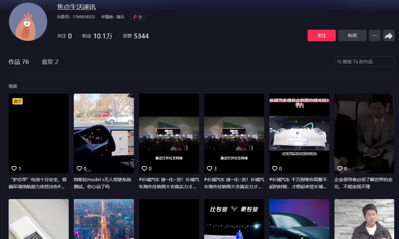Click heart icon on 企业领导者 video

pos(340,168)
